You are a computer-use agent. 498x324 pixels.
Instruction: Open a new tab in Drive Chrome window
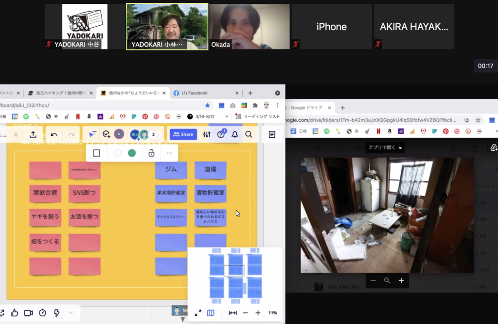coord(343,108)
